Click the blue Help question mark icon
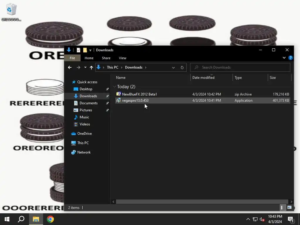Image resolution: width=300 pixels, height=225 pixels. pyautogui.click(x=290, y=58)
